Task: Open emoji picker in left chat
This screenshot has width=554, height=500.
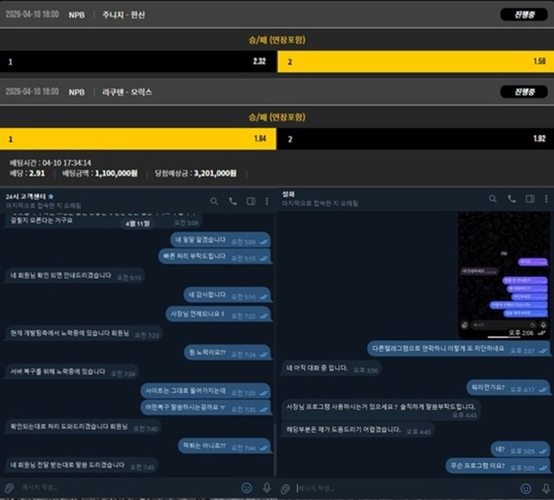Action: pos(247,488)
